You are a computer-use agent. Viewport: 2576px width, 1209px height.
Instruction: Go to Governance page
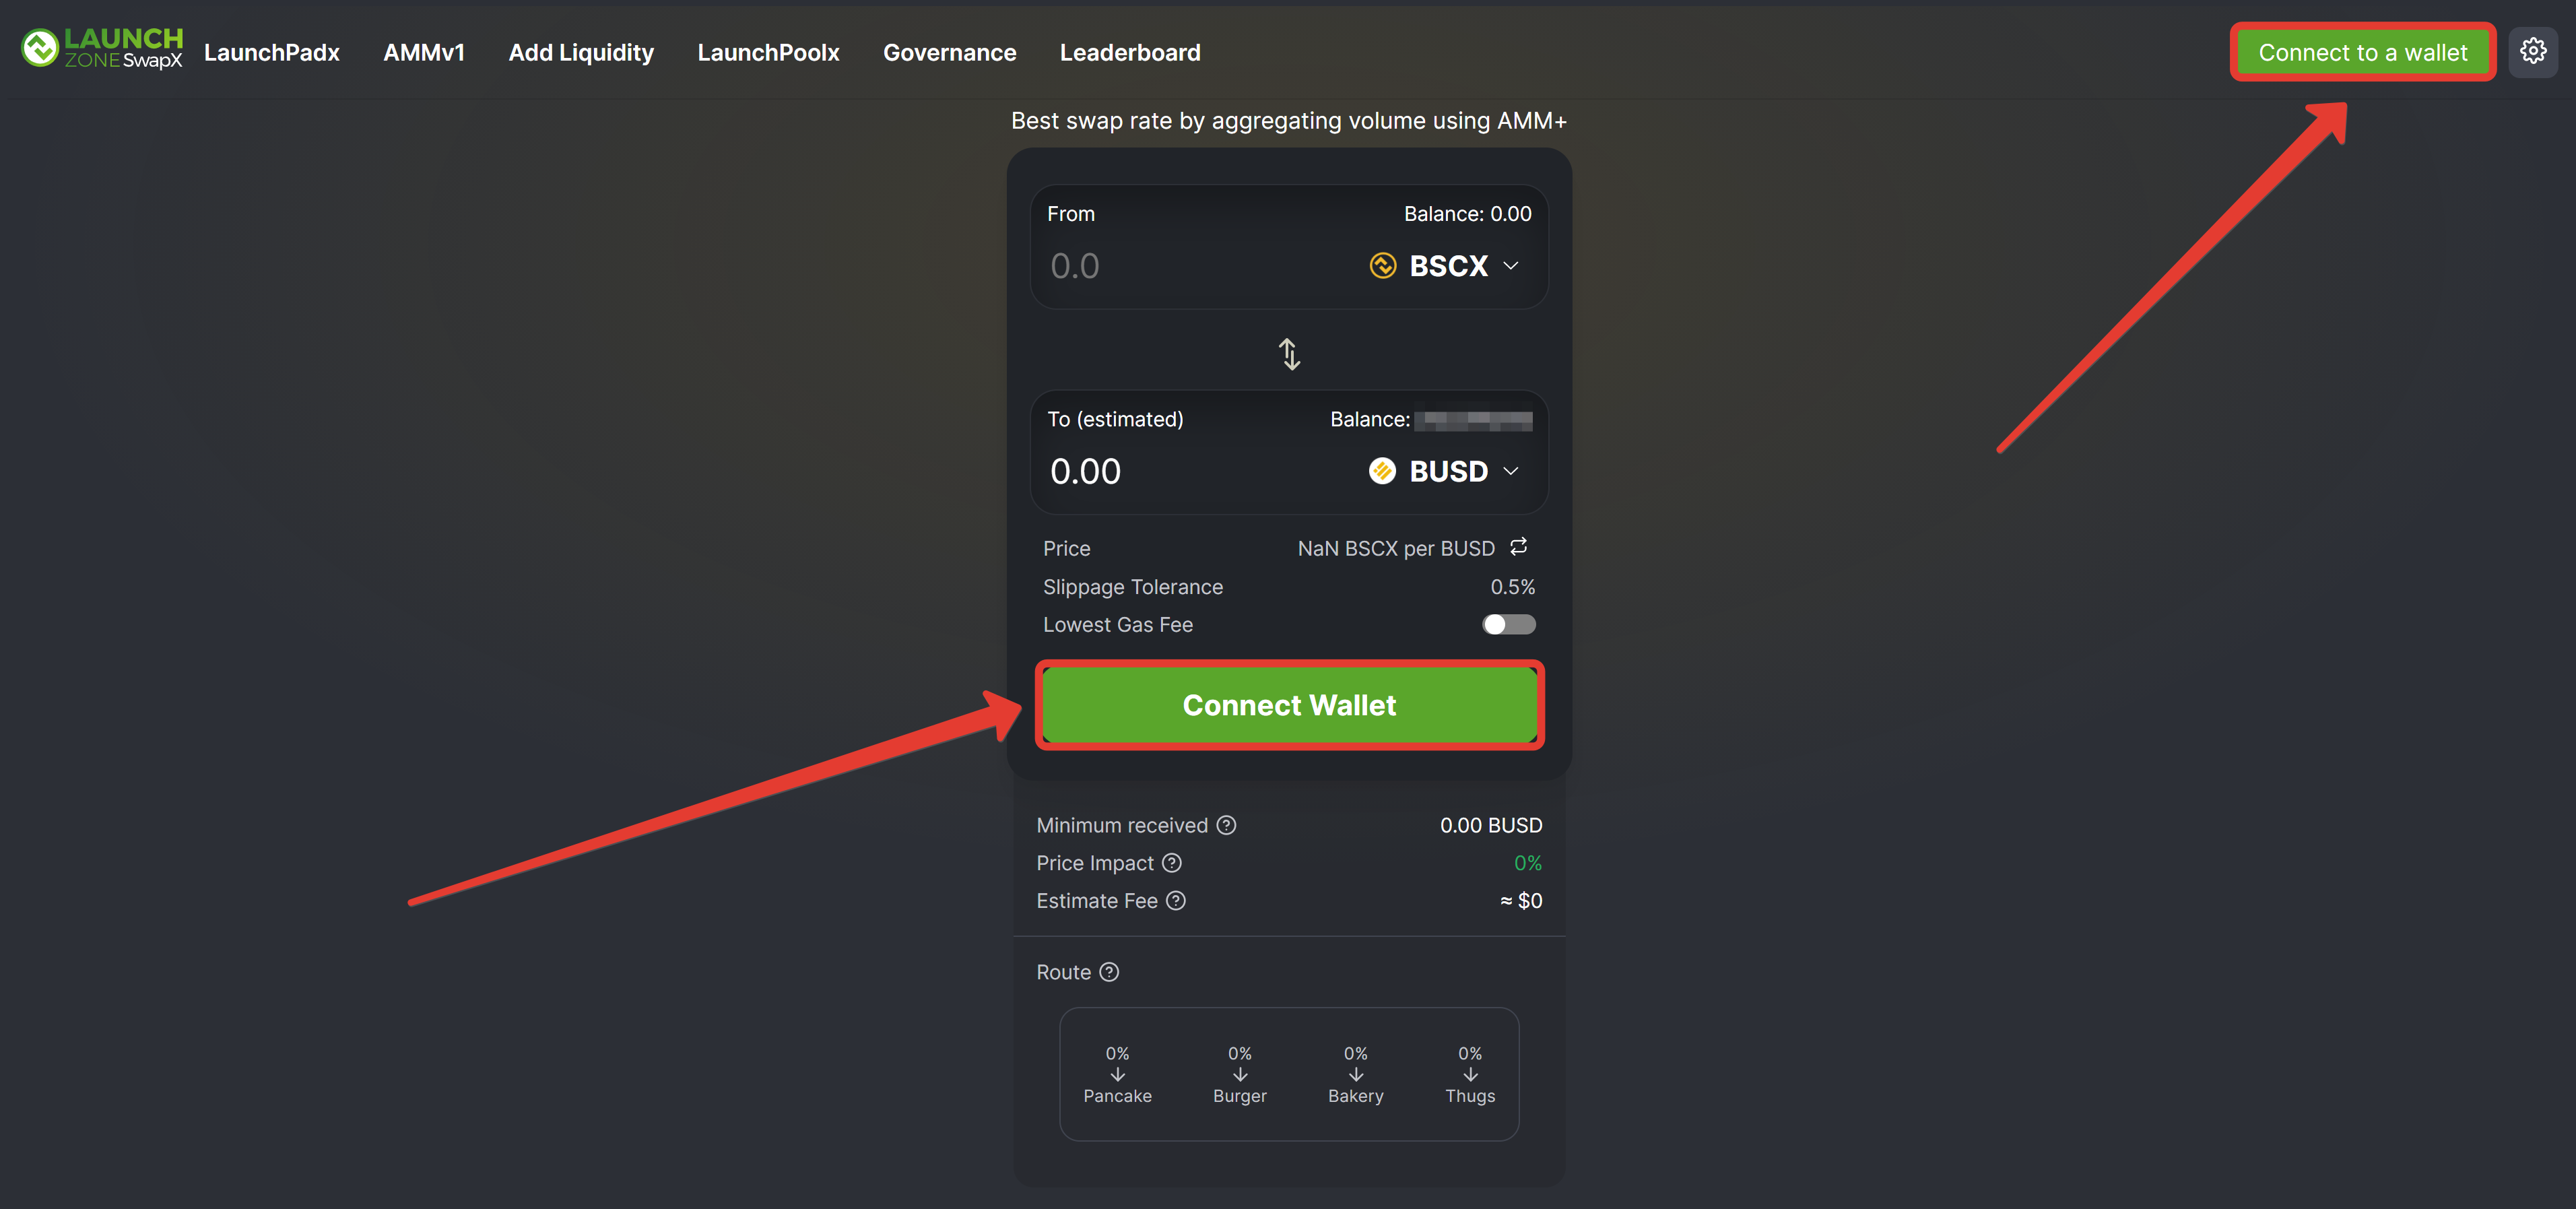(949, 53)
